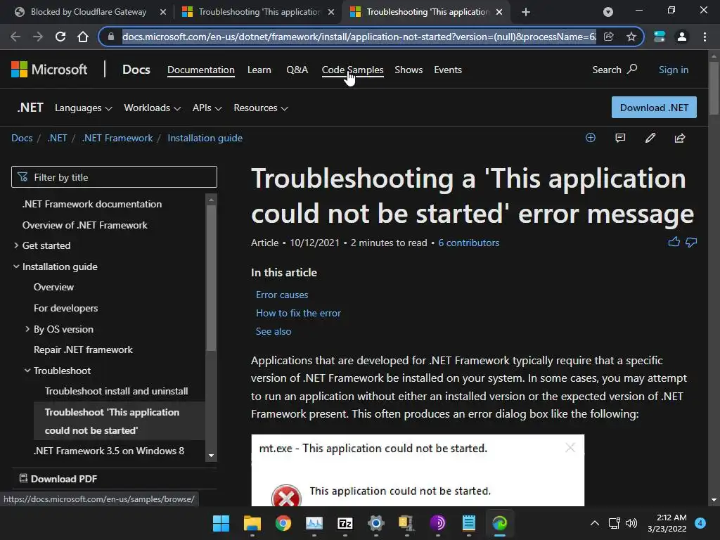Screen dimensions: 720x540
Task: Click the browser forward arrow
Action: click(38, 37)
